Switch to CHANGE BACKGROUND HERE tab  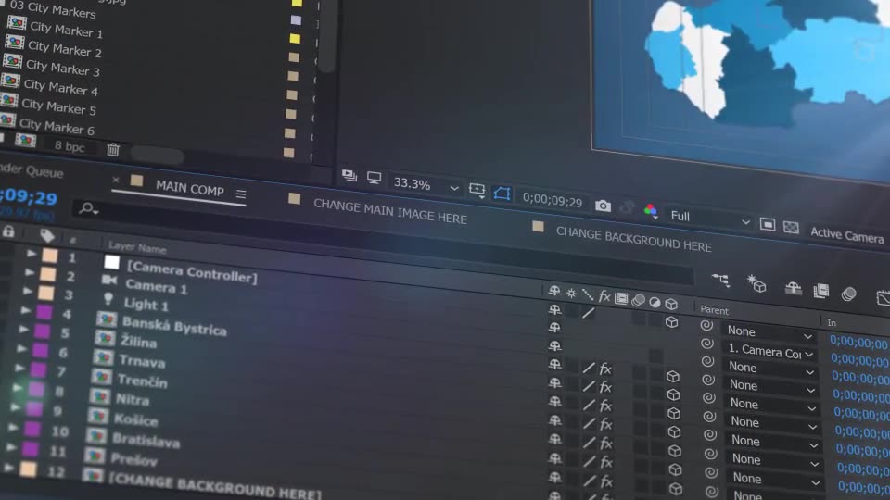633,238
